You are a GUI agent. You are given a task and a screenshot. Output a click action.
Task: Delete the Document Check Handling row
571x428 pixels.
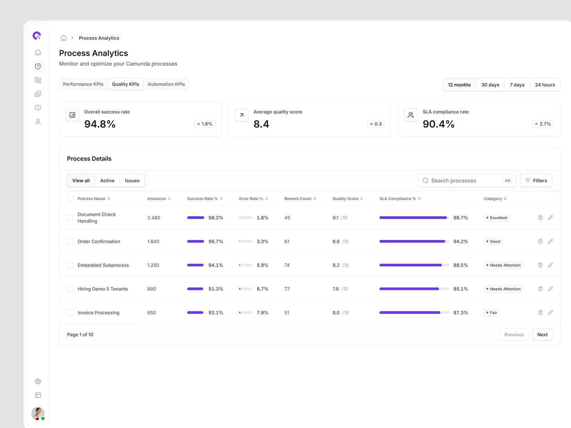(540, 218)
